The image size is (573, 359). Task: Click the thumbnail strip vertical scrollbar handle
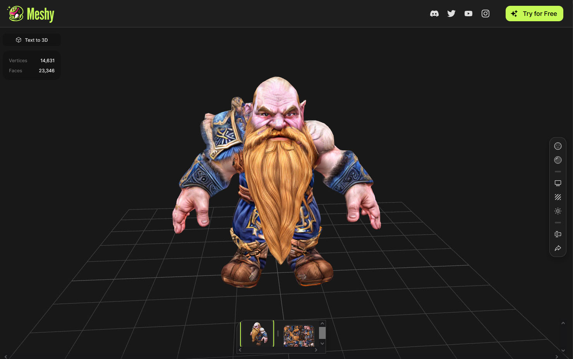point(322,333)
